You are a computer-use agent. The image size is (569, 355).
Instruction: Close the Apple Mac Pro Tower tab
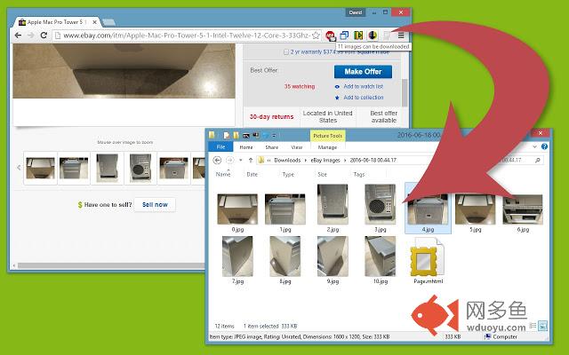click(x=94, y=22)
